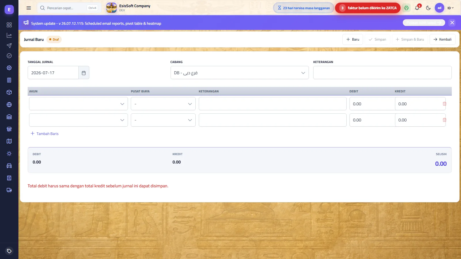Toggle dark mode moon icon

(428, 8)
